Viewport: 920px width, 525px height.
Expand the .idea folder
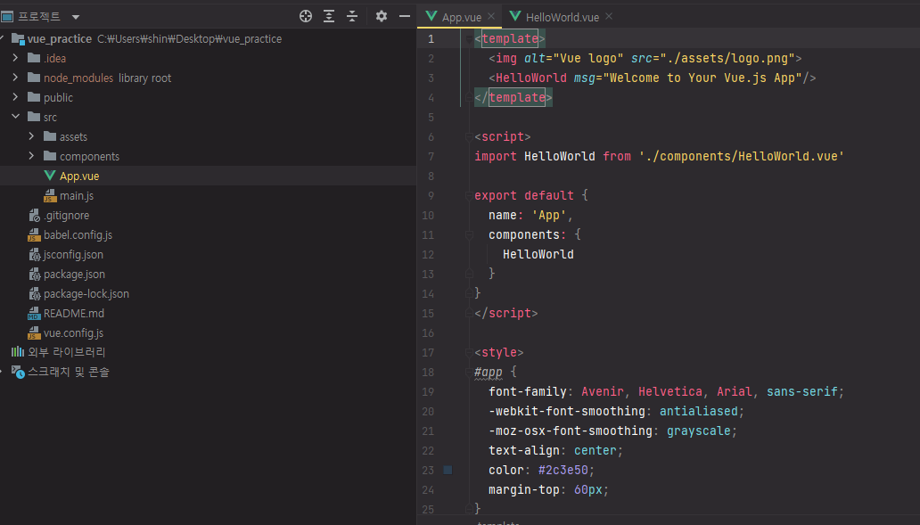click(x=15, y=58)
